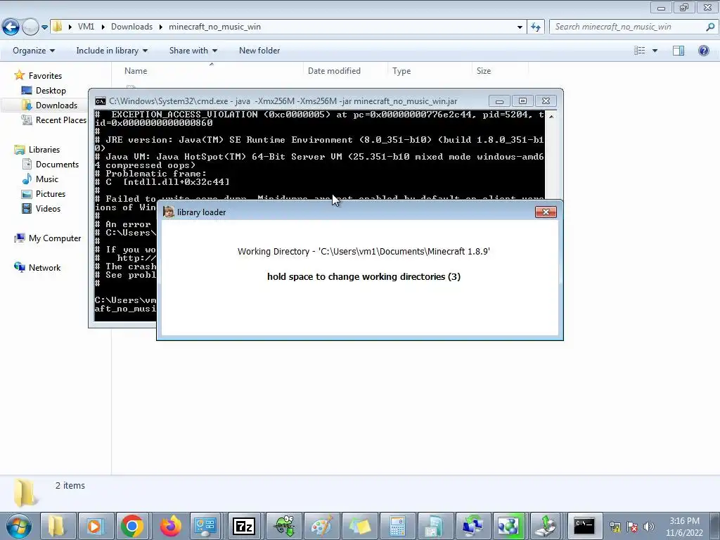Select Network in navigation pane
720x540 pixels.
[44, 268]
